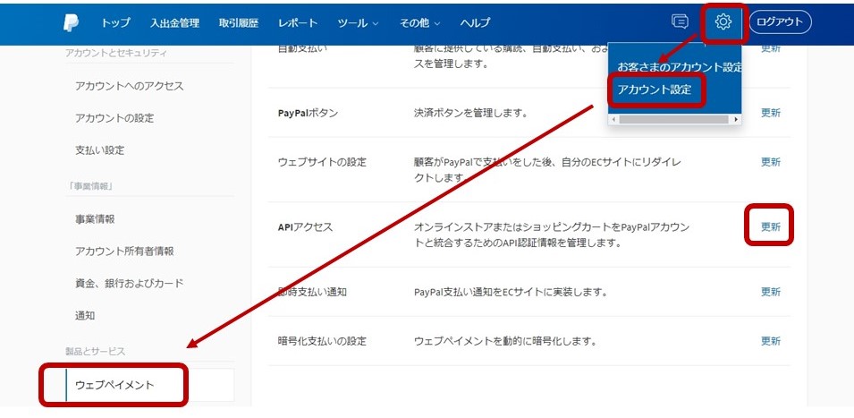The height and width of the screenshot is (418, 854).
Task: Open the ヘルプ menu item
Action: click(475, 23)
